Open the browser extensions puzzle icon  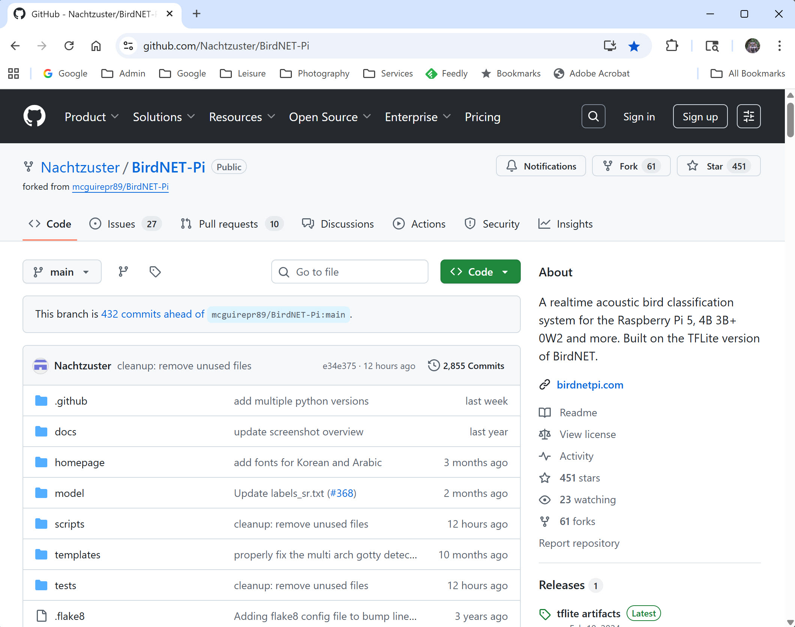point(672,46)
